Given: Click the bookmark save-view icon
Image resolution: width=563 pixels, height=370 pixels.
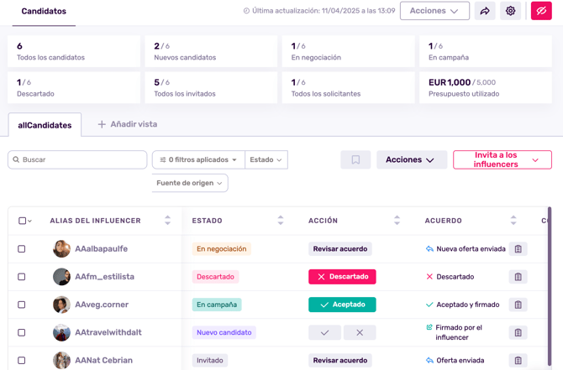Looking at the screenshot, I should tap(355, 159).
